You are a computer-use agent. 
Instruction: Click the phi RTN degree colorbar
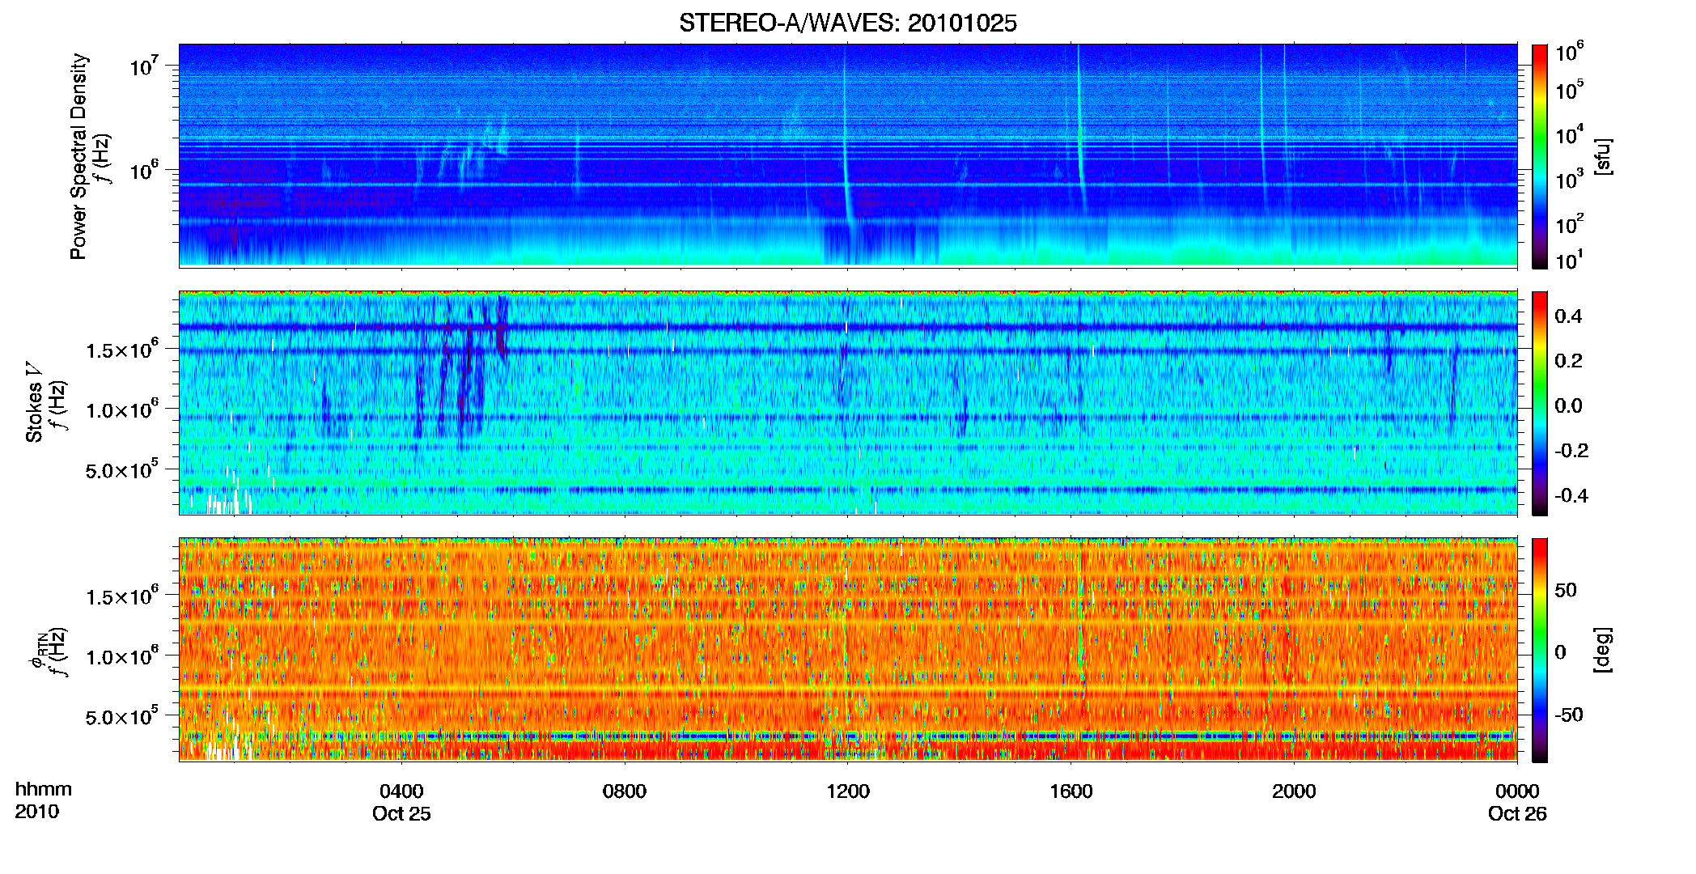pyautogui.click(x=1540, y=650)
